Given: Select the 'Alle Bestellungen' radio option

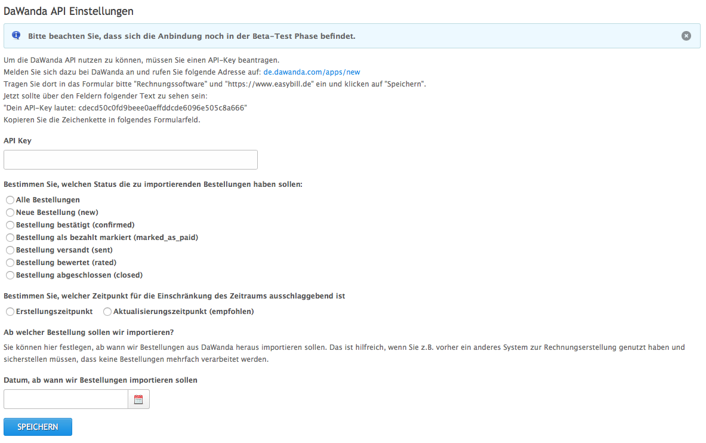Looking at the screenshot, I should pyautogui.click(x=10, y=199).
